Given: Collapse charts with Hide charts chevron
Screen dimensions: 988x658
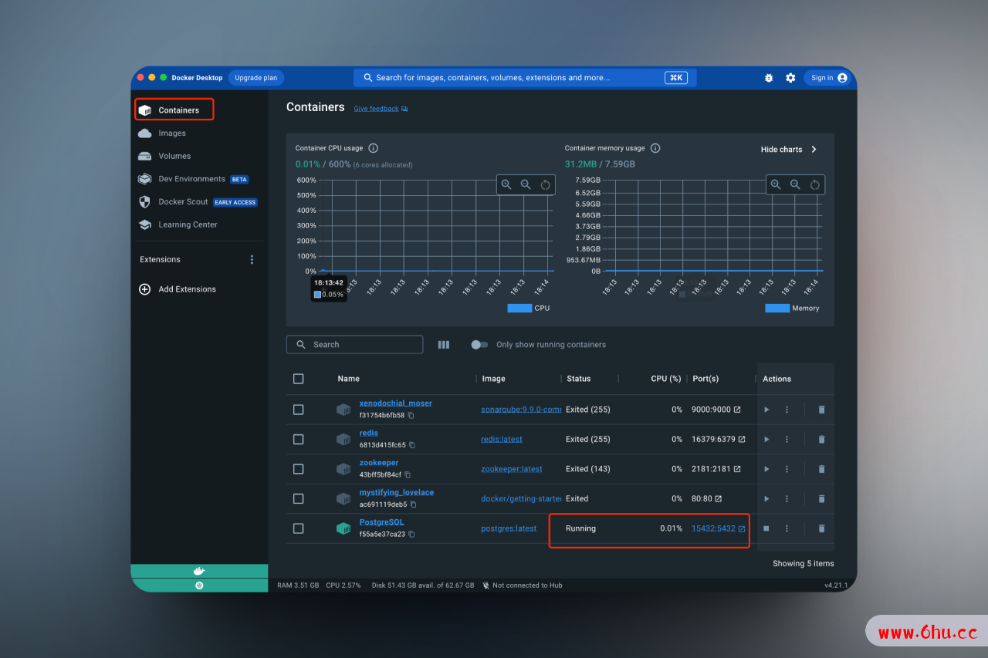Looking at the screenshot, I should (814, 150).
